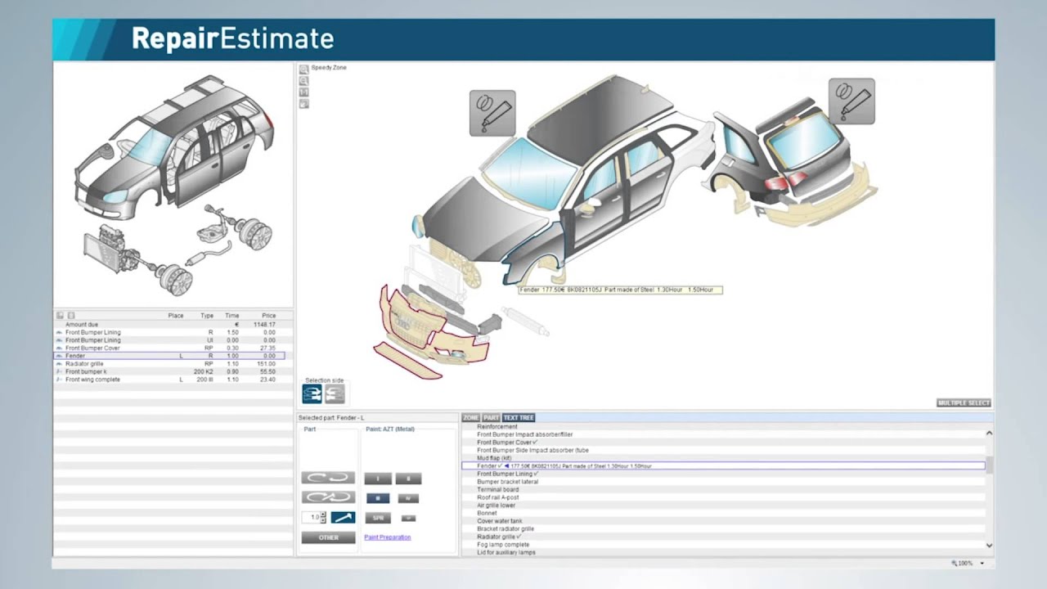Open the Paint Preparation link
Screen dimensions: 1047x589
388,537
